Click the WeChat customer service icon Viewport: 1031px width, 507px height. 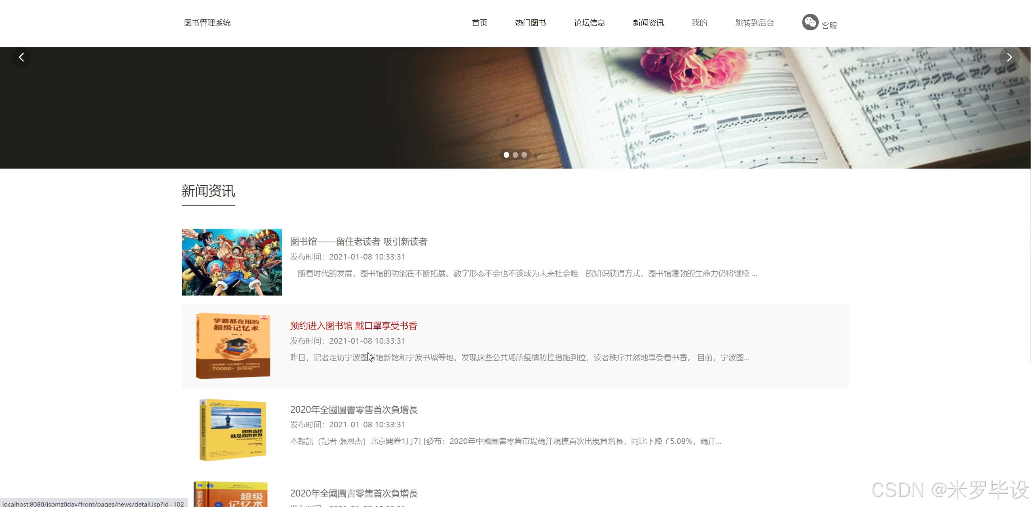tap(810, 22)
